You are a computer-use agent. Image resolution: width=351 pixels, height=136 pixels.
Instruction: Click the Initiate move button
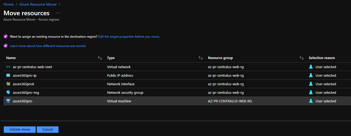coord(20,129)
